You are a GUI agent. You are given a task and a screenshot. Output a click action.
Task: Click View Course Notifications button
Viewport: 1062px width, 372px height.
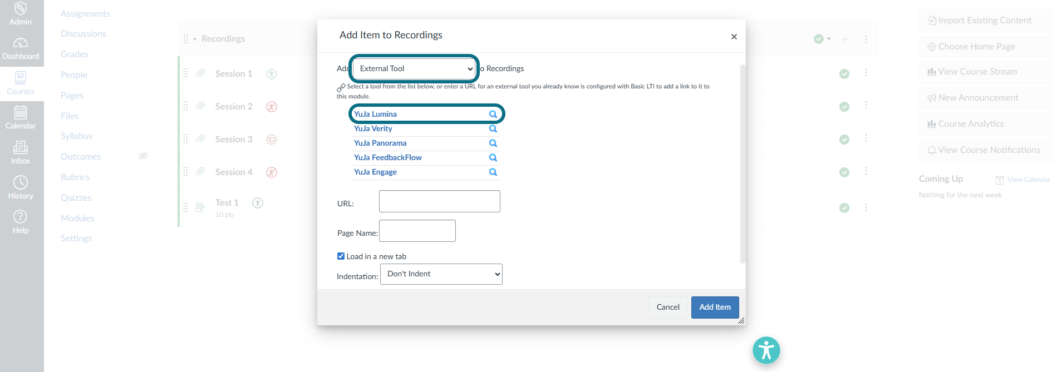tap(986, 150)
